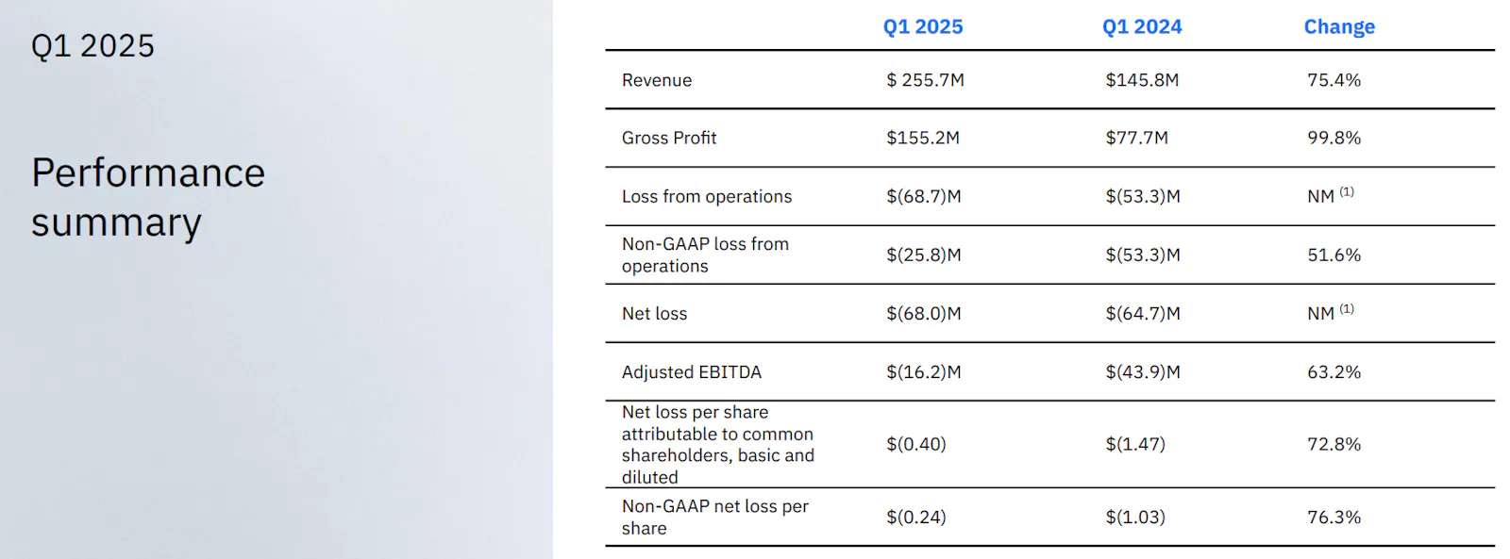Select the Change column header
The width and height of the screenshot is (1510, 559).
point(1338,26)
